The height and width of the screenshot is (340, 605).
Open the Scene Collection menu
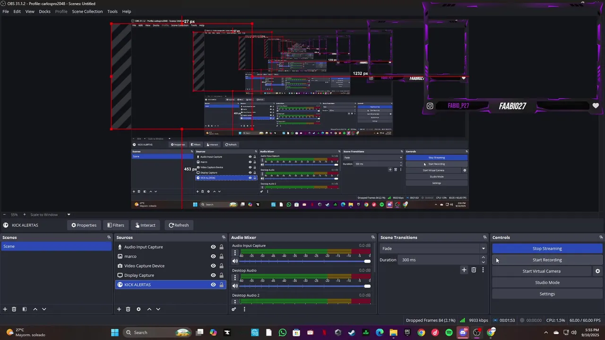click(x=87, y=11)
